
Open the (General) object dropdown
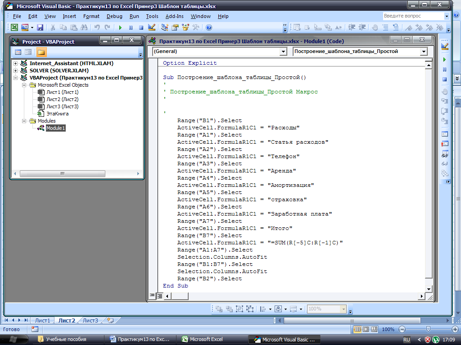[283, 52]
